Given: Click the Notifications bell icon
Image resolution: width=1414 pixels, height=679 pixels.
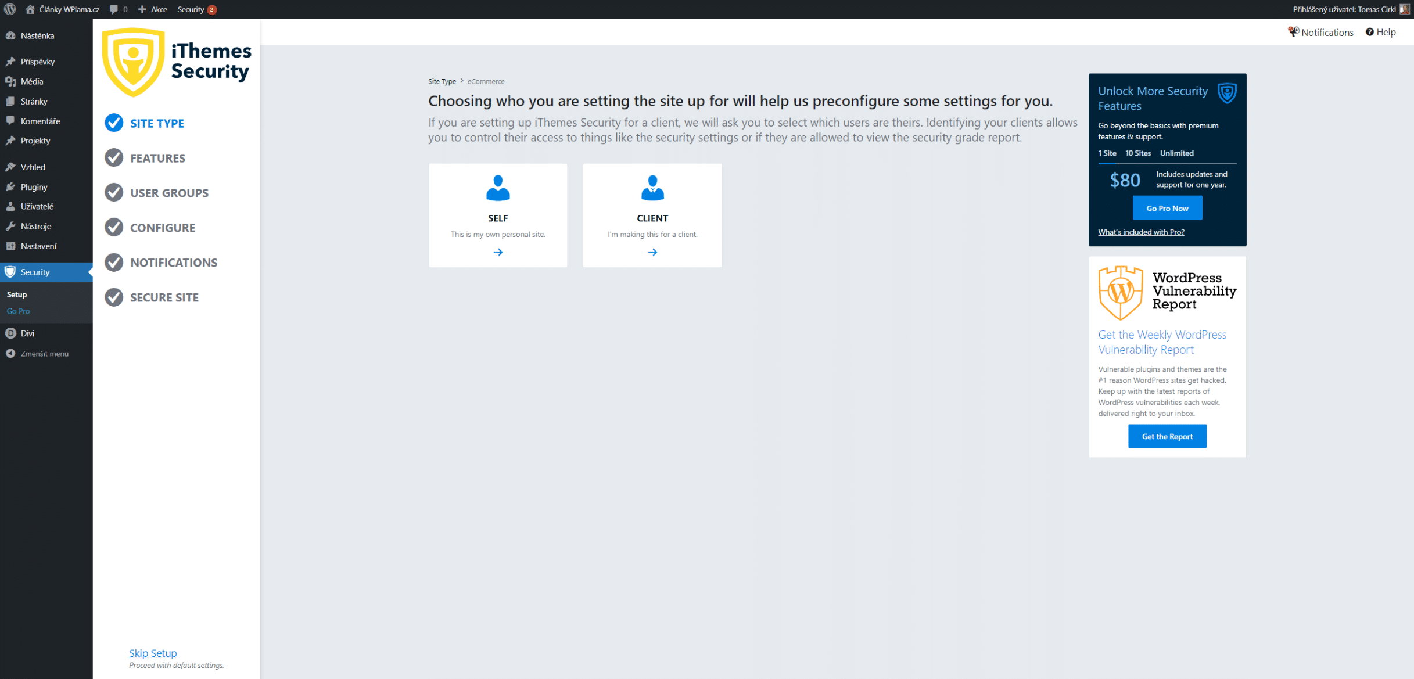Looking at the screenshot, I should pyautogui.click(x=1293, y=32).
